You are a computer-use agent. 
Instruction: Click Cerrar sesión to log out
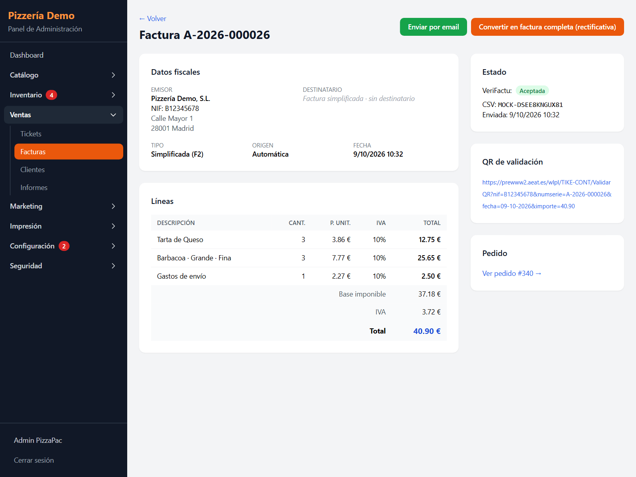tap(34, 460)
